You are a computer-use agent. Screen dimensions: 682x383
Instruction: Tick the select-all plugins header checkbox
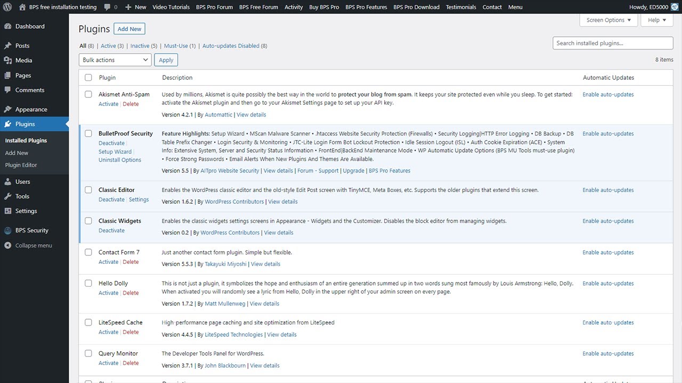88,78
